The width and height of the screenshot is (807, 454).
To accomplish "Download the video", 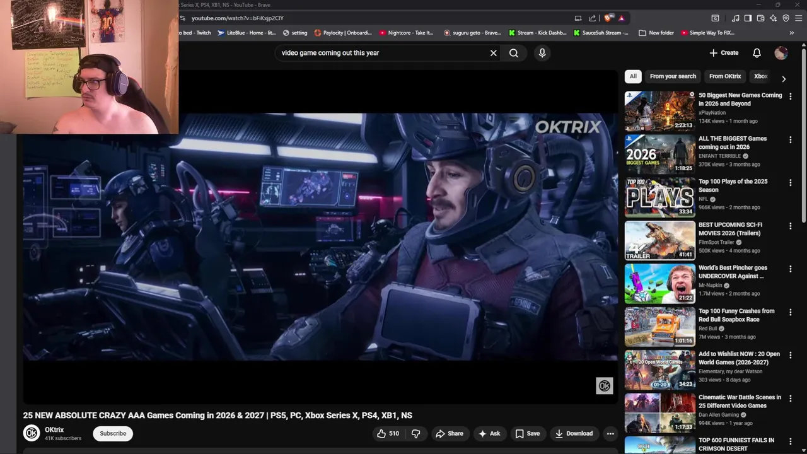I will pyautogui.click(x=574, y=433).
